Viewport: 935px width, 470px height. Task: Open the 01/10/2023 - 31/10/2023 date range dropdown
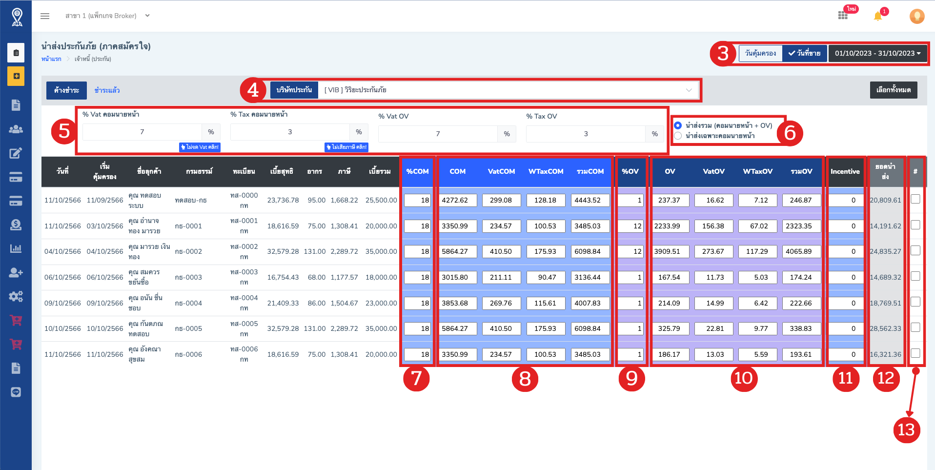[x=877, y=53]
